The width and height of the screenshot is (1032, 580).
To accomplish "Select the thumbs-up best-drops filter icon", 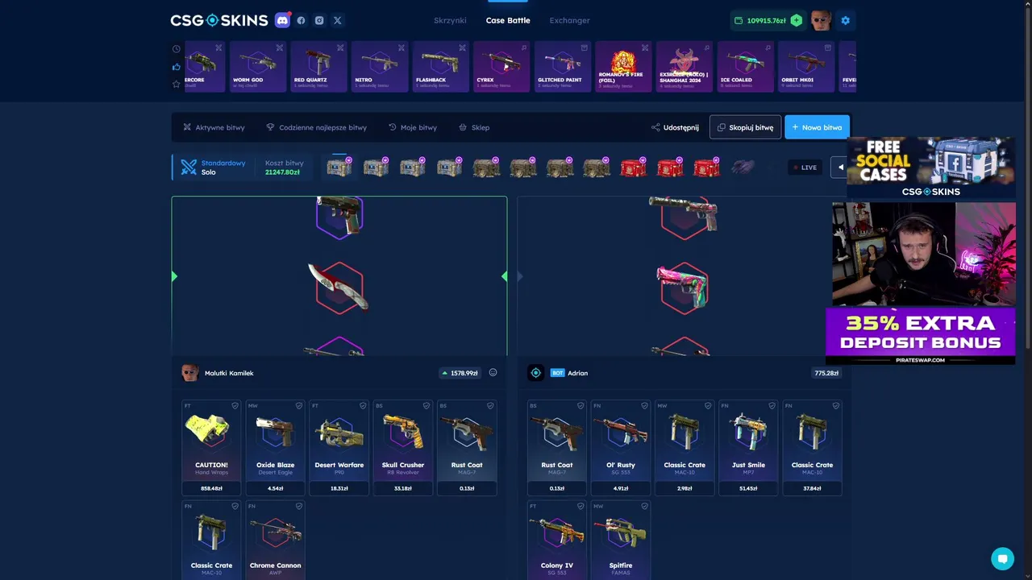I will coord(177,66).
